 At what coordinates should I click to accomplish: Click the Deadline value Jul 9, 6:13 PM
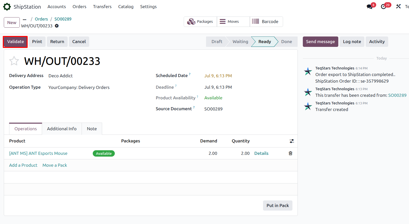[218, 87]
